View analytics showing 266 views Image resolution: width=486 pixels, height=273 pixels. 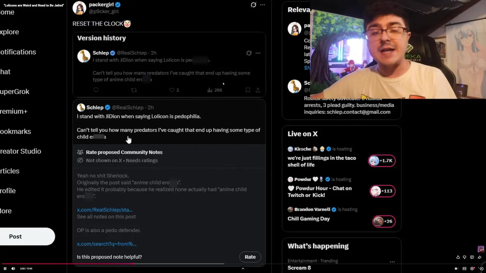[215, 90]
